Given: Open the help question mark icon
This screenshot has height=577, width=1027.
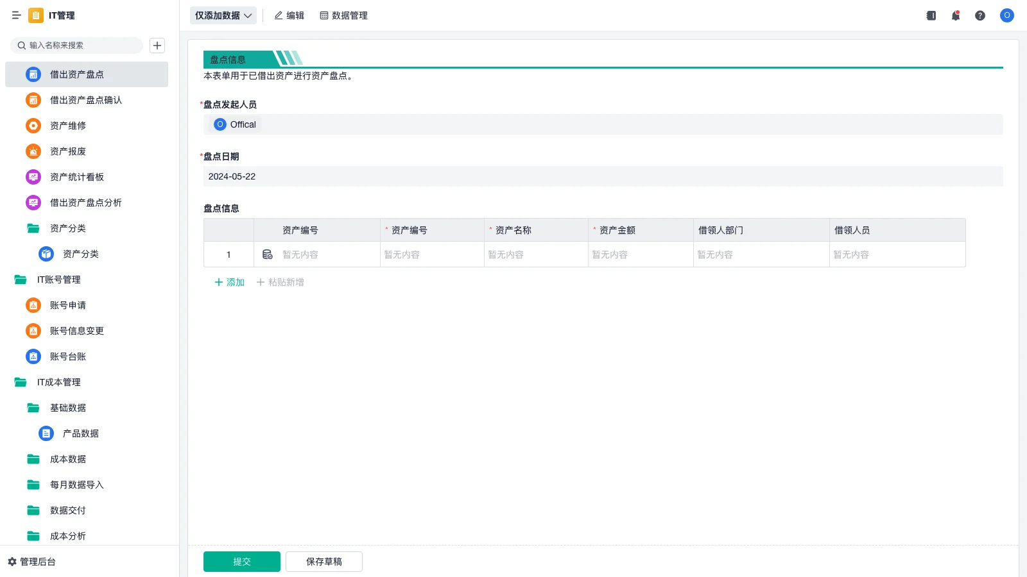Looking at the screenshot, I should tap(980, 15).
